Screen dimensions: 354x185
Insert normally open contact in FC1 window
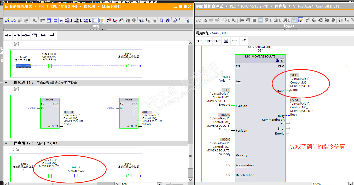[200, 41]
